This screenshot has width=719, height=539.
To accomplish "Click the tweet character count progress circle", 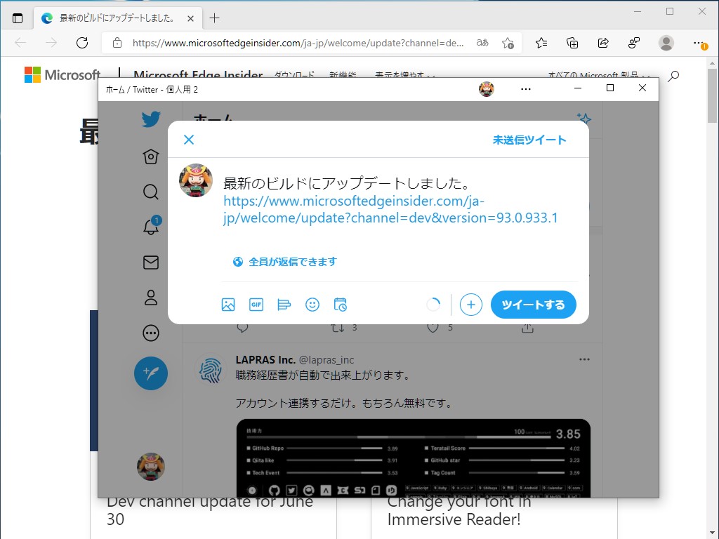I will [433, 304].
